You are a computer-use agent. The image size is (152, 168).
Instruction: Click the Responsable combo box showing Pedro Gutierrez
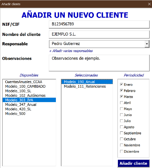tap(99, 44)
